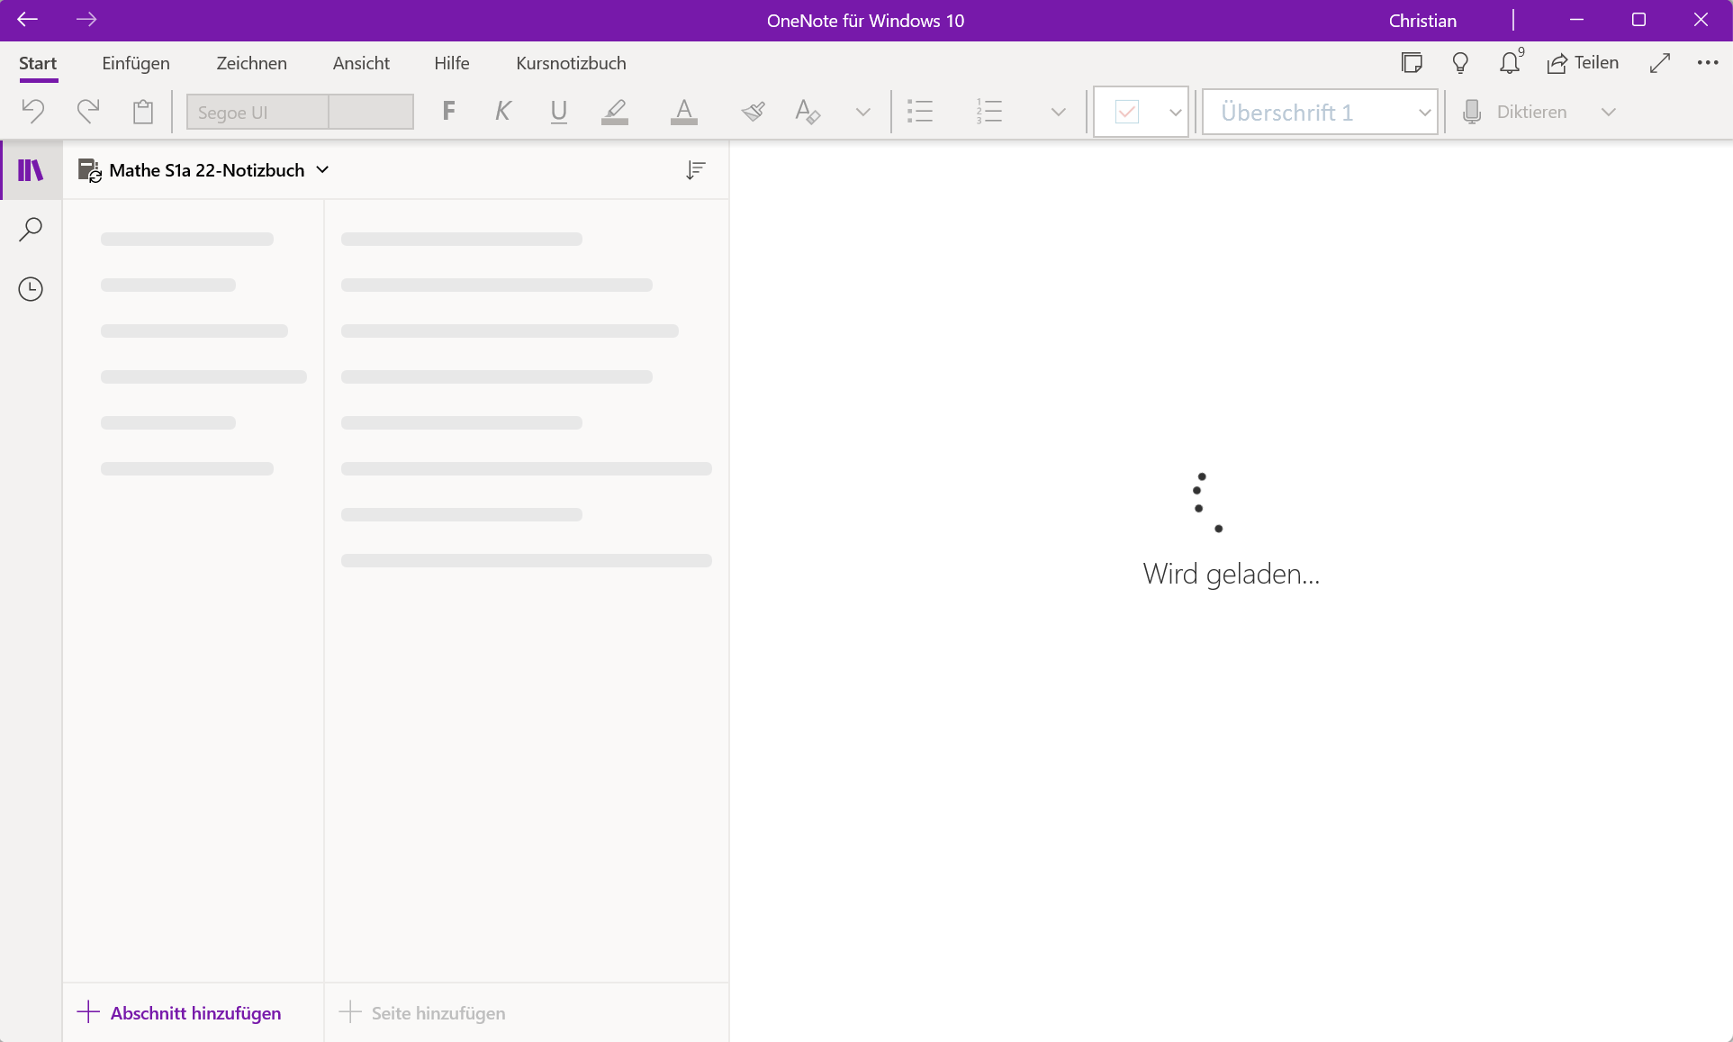The width and height of the screenshot is (1733, 1042).
Task: Open notifications bell icon
Action: pyautogui.click(x=1510, y=63)
